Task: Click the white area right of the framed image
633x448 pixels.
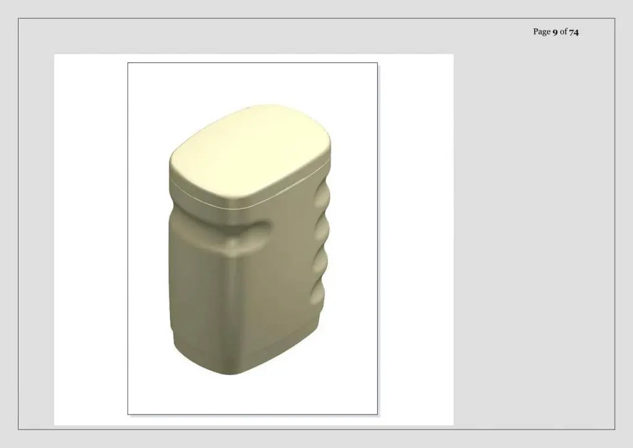Action: pyautogui.click(x=416, y=239)
